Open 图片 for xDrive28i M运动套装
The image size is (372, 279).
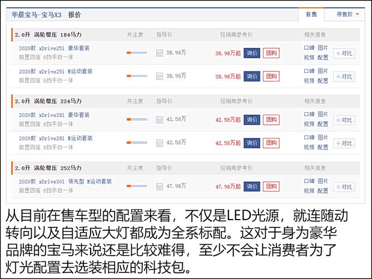pyautogui.click(x=323, y=137)
